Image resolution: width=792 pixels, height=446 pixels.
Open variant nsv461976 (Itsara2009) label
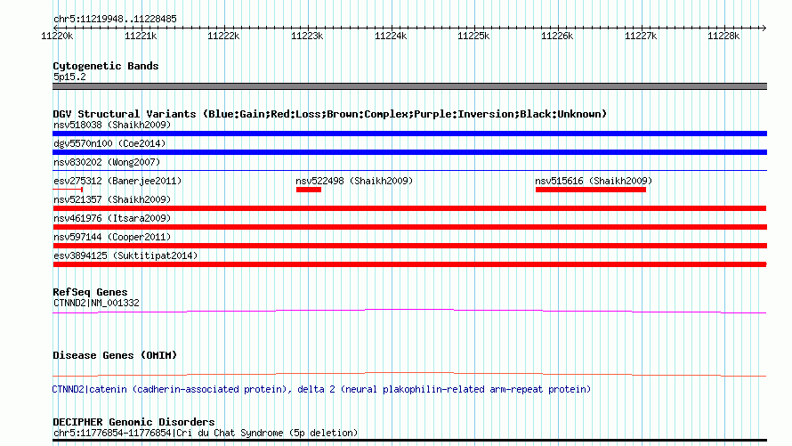[x=112, y=218]
